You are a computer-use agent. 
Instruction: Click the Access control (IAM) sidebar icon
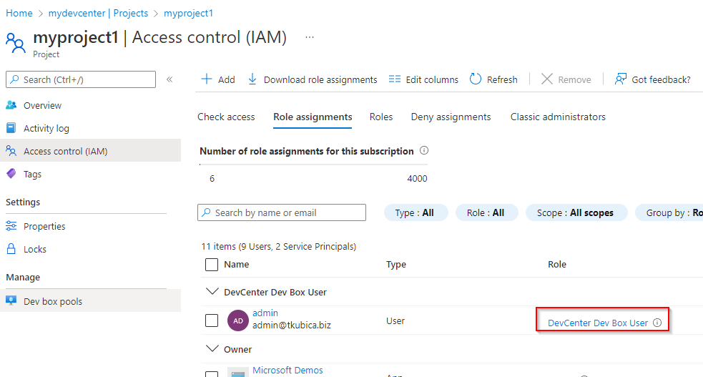(11, 151)
